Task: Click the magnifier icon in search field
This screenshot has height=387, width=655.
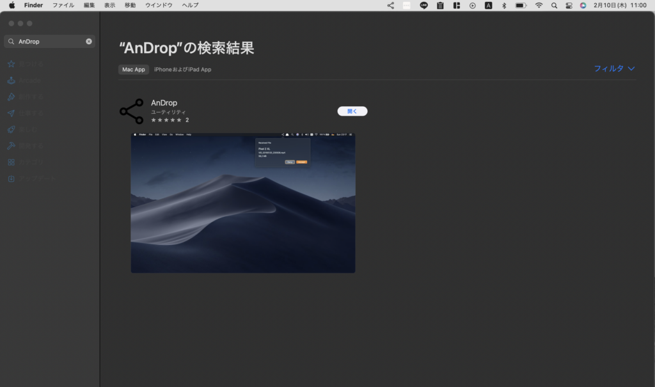Action: 12,42
